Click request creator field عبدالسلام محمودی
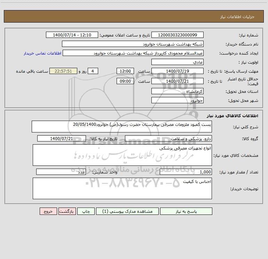Screen dimensions: 268x259 (133, 53)
